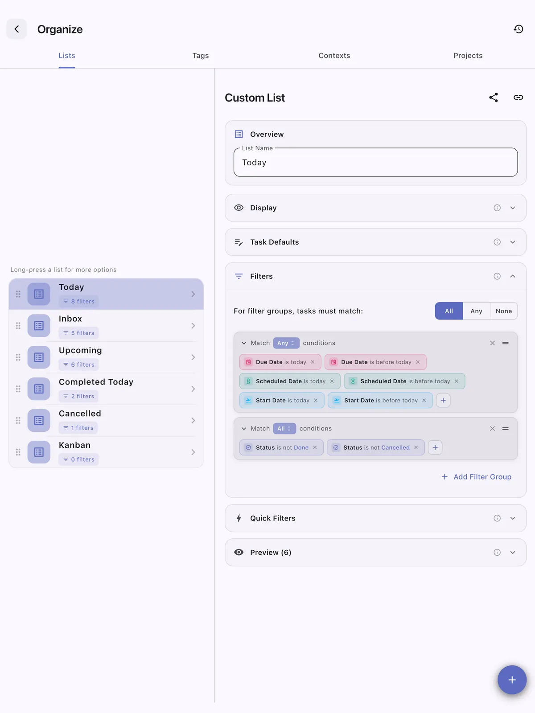Show info for Display section
The image size is (535, 713).
[497, 208]
